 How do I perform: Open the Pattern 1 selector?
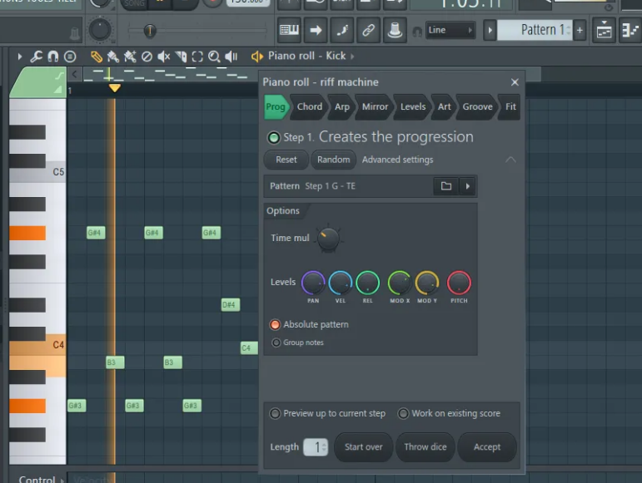click(535, 30)
